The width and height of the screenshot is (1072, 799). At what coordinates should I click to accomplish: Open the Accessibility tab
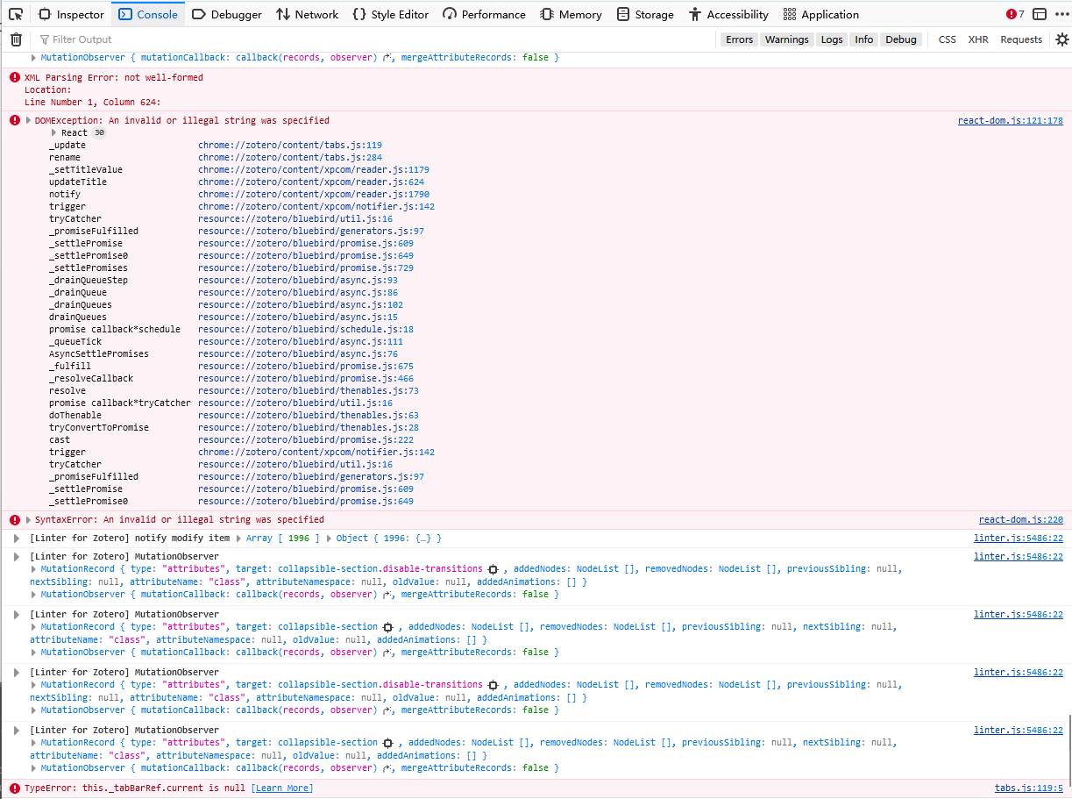pos(729,14)
